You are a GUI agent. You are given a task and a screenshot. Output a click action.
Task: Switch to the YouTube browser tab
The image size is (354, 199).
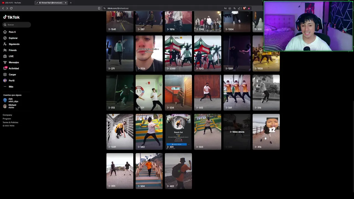17,3
